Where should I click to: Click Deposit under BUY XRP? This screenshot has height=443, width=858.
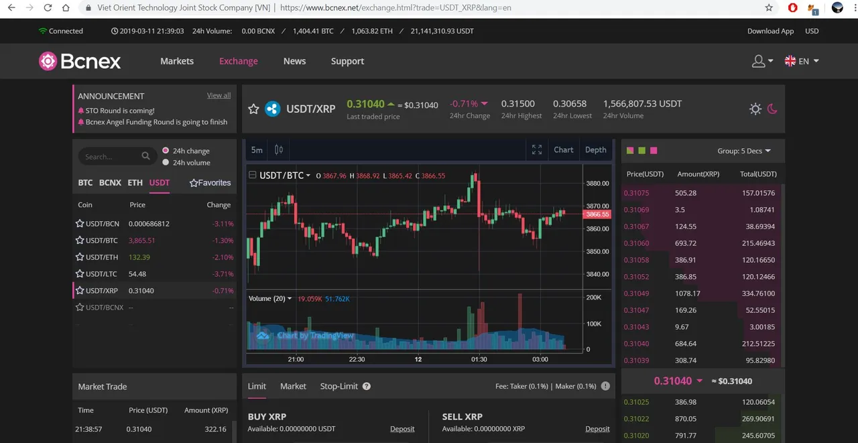tap(402, 429)
